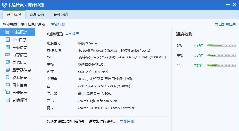Select the 其他硬件 sidebar label
This screenshot has width=239, height=131.
tap(20, 100)
